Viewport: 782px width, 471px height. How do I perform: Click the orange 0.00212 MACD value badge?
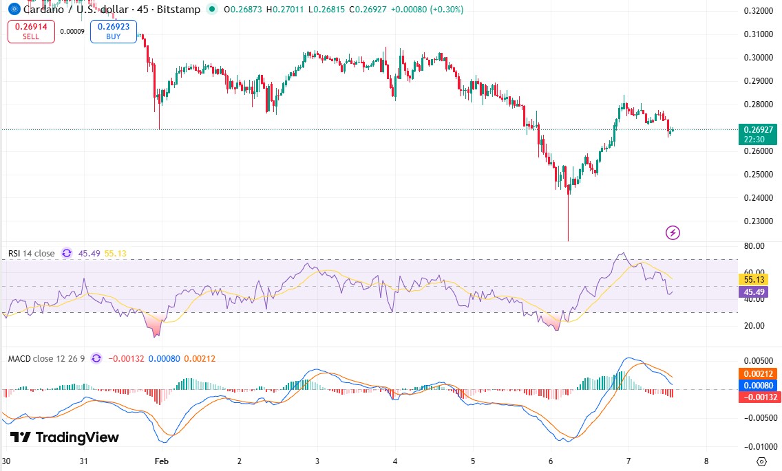757,373
